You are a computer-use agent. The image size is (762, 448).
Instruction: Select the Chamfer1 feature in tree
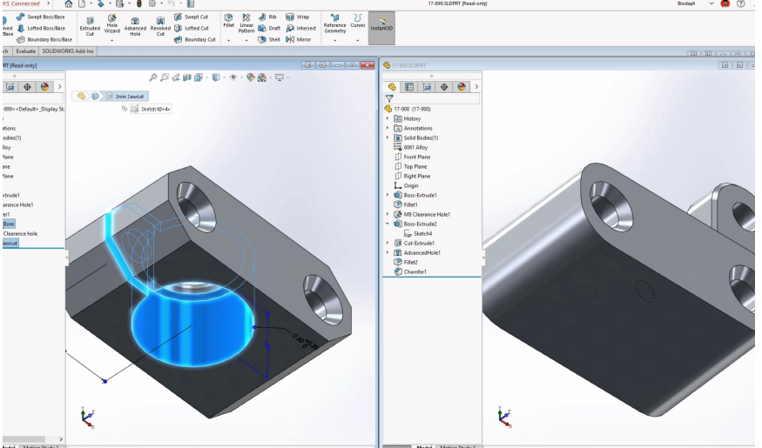tap(415, 271)
